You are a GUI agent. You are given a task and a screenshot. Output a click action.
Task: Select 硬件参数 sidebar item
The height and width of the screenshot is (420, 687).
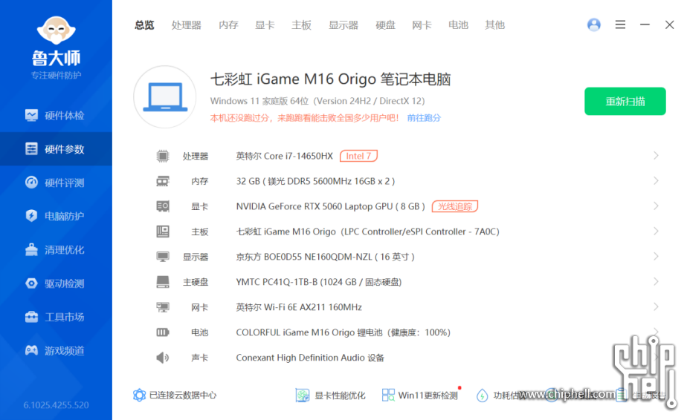(x=56, y=149)
